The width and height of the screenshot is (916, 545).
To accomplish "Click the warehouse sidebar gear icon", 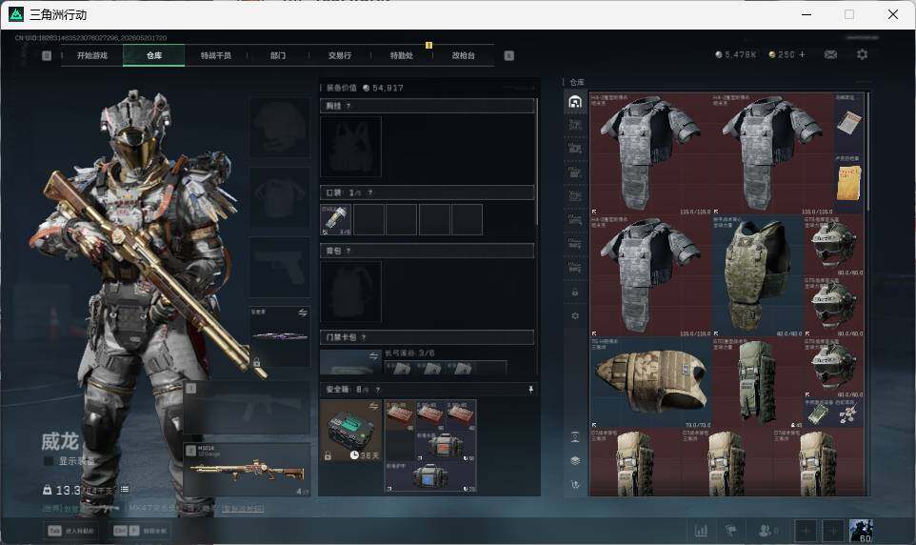I will [575, 315].
